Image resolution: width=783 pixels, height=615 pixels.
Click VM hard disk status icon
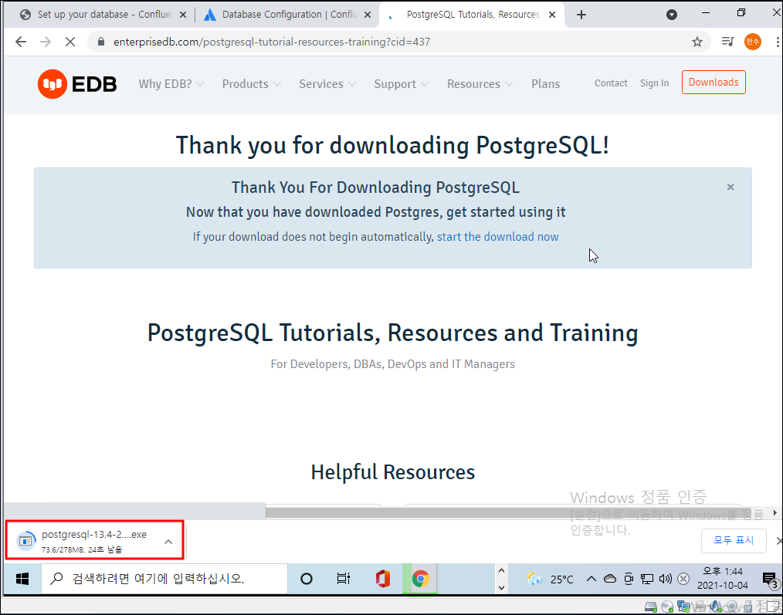click(650, 607)
